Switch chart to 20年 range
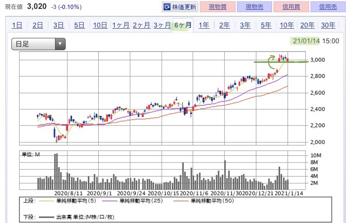Screen dimensions: 352x223 (x=307, y=25)
